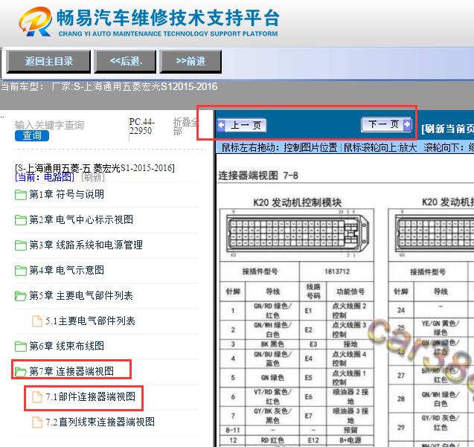
Task: Click open-folder icon beside 第7章
Action: click(x=21, y=372)
